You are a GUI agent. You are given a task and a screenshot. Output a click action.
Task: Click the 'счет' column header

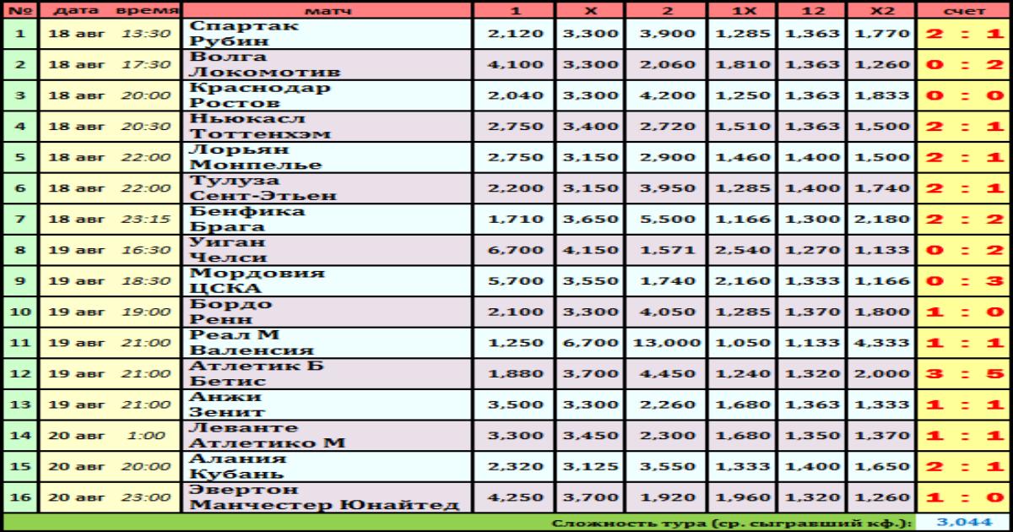point(964,10)
